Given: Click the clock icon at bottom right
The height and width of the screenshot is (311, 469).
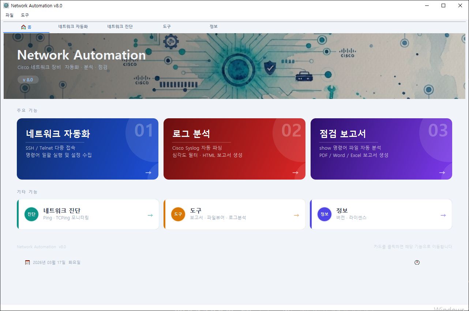Looking at the screenshot, I should (417, 262).
